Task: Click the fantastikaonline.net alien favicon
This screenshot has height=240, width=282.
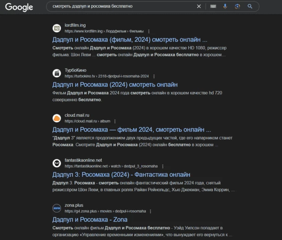Action: (x=56, y=163)
